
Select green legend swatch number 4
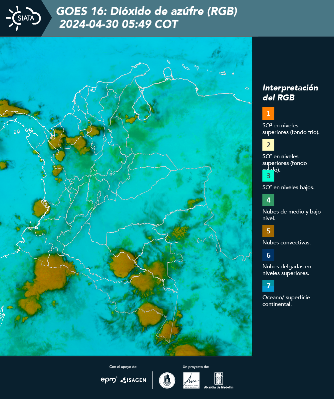point(268,200)
